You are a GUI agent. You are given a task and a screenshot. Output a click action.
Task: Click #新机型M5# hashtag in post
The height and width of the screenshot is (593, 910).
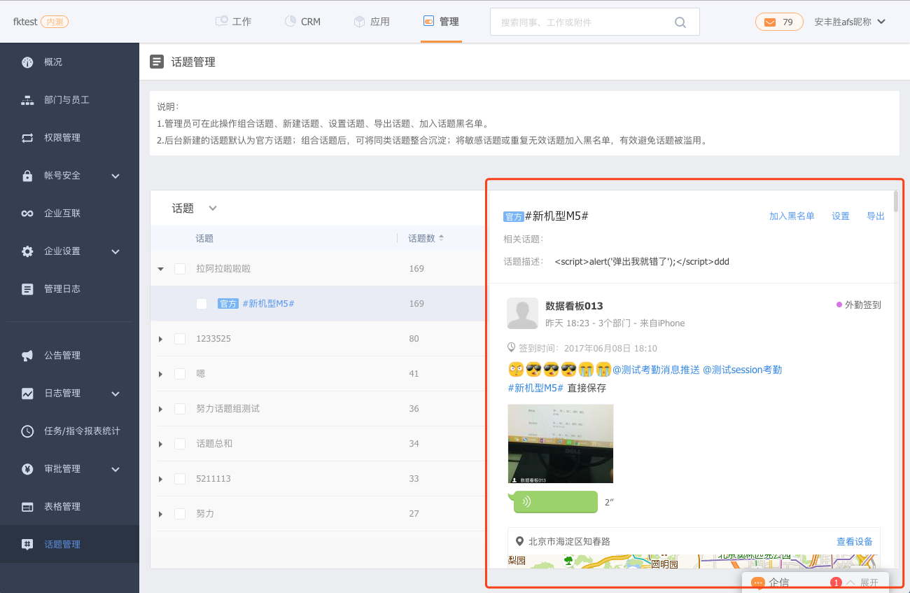point(535,388)
